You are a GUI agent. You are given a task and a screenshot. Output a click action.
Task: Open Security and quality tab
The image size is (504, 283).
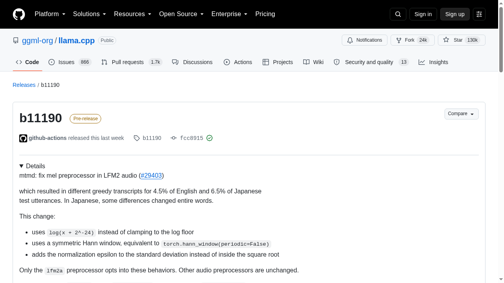click(371, 62)
